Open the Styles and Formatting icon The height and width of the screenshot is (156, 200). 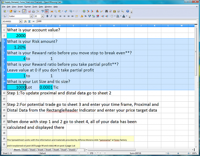pyautogui.click(x=5, y=16)
